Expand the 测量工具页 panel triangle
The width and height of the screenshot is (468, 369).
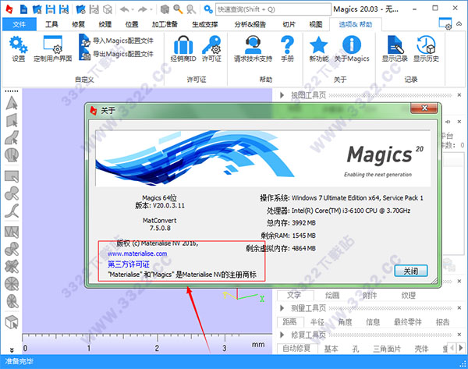(x=282, y=308)
